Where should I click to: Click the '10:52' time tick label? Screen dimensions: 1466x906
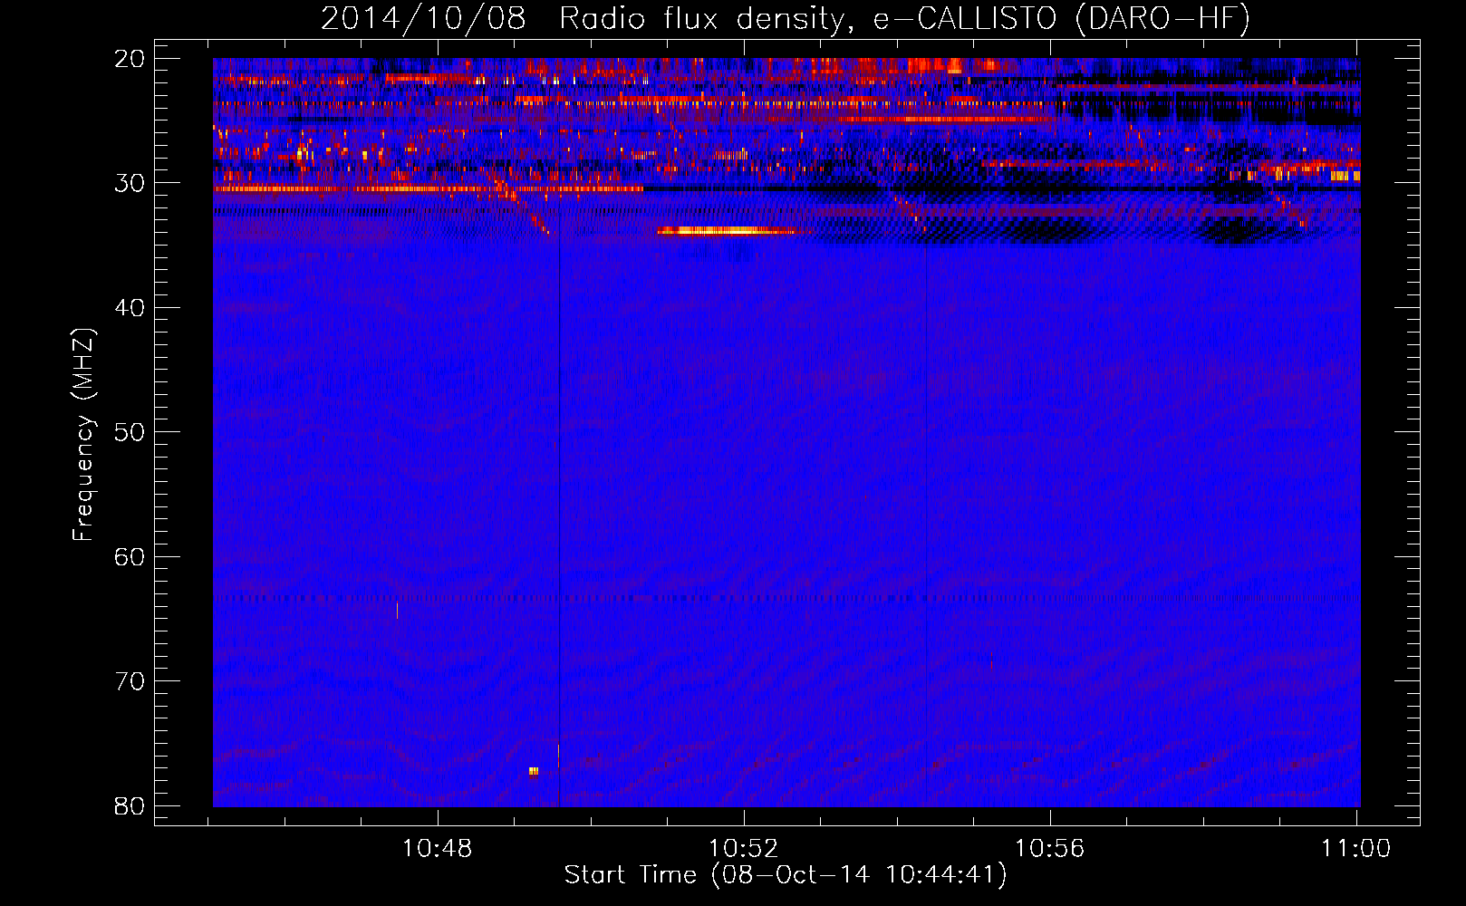(x=744, y=849)
